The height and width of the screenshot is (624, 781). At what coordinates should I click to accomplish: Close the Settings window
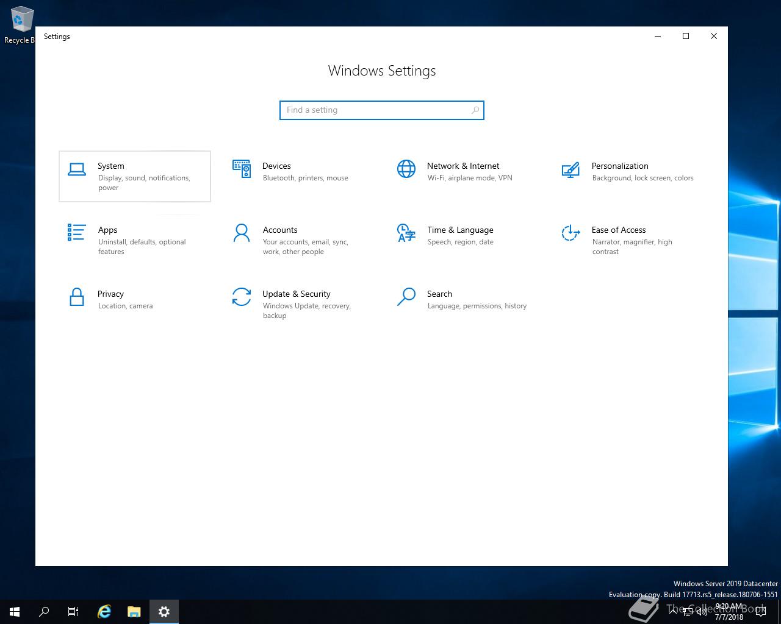tap(714, 36)
